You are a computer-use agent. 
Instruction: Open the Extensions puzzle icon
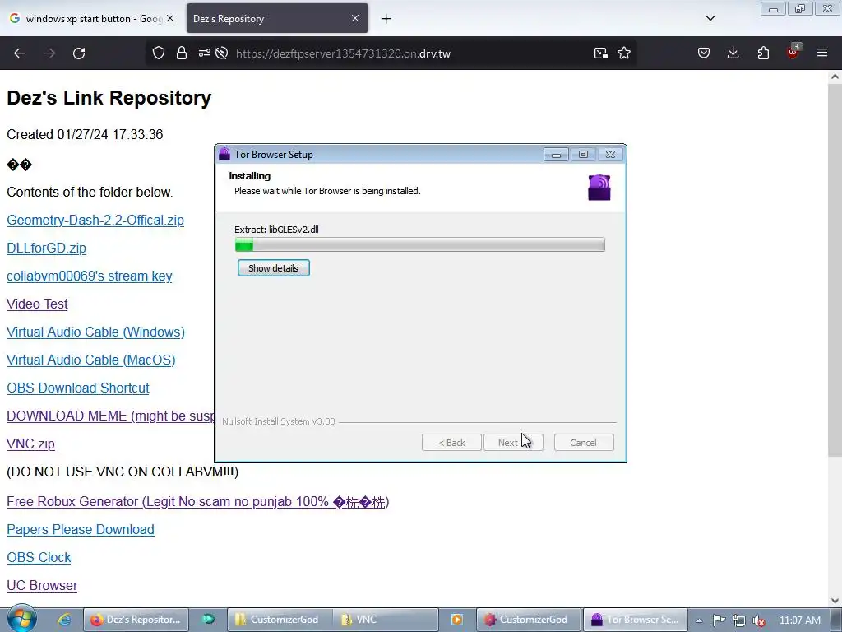pyautogui.click(x=763, y=53)
